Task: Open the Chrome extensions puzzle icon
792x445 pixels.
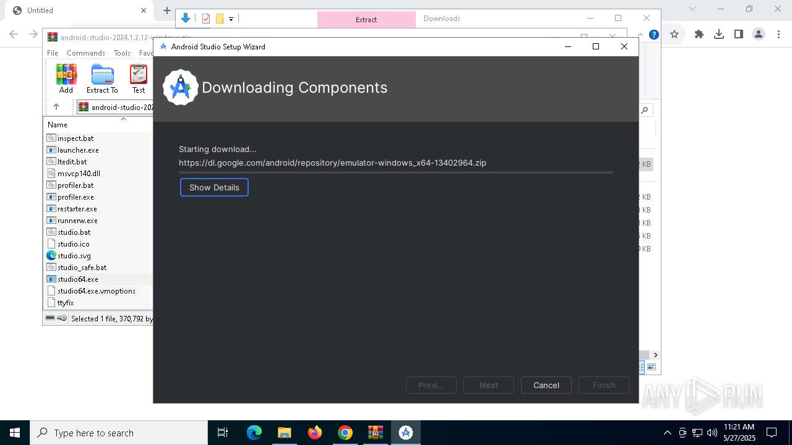Action: tap(699, 35)
